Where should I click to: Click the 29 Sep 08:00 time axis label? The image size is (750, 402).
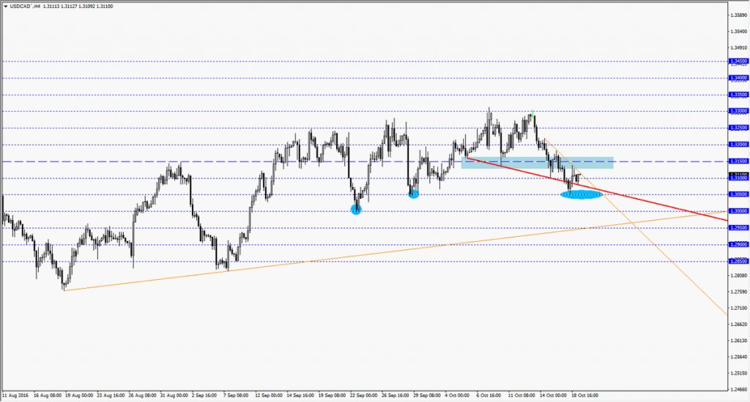point(427,396)
